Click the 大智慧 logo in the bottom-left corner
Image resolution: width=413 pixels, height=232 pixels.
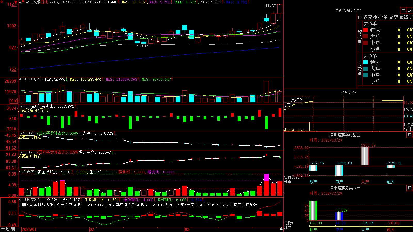pos(8,229)
